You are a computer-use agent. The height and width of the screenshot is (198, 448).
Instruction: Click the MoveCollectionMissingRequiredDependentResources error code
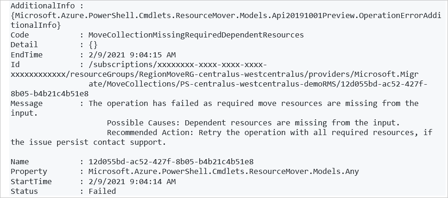coord(196,35)
